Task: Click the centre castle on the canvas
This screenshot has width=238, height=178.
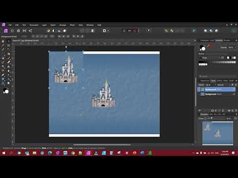Action: click(103, 93)
